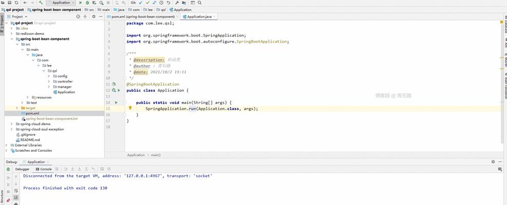Open the Project view dropdown

coord(19,16)
